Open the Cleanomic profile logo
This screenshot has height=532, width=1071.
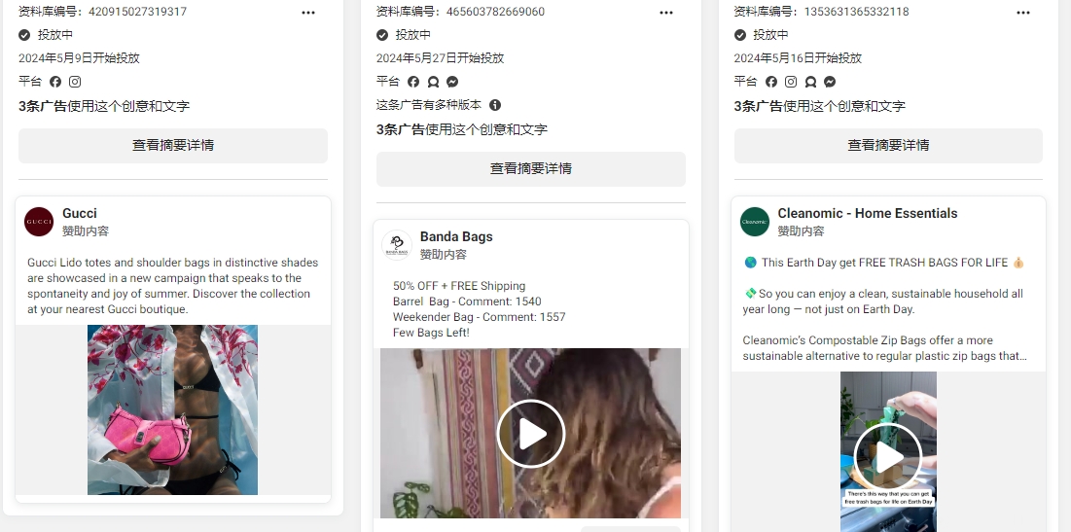(x=755, y=222)
